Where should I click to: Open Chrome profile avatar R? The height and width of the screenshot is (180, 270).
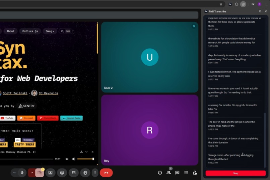pos(259,4)
